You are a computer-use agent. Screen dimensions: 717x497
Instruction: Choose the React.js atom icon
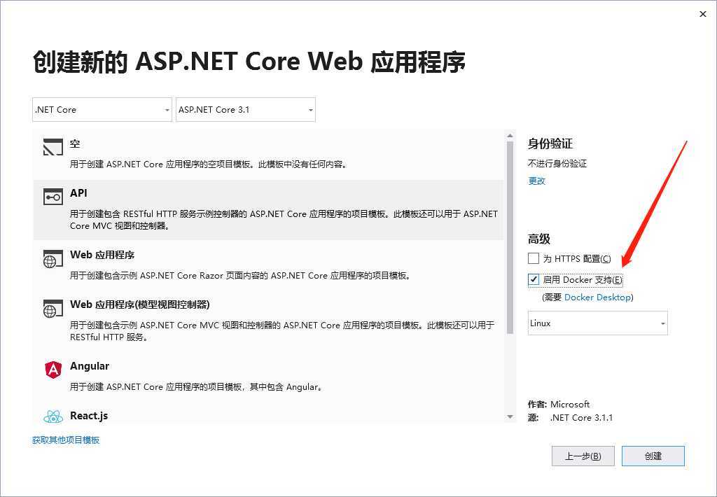tap(53, 416)
